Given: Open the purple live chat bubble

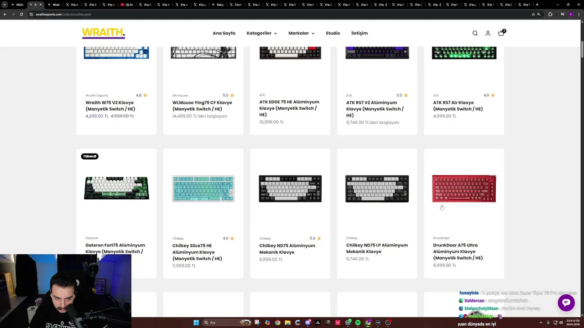Looking at the screenshot, I should (x=566, y=303).
